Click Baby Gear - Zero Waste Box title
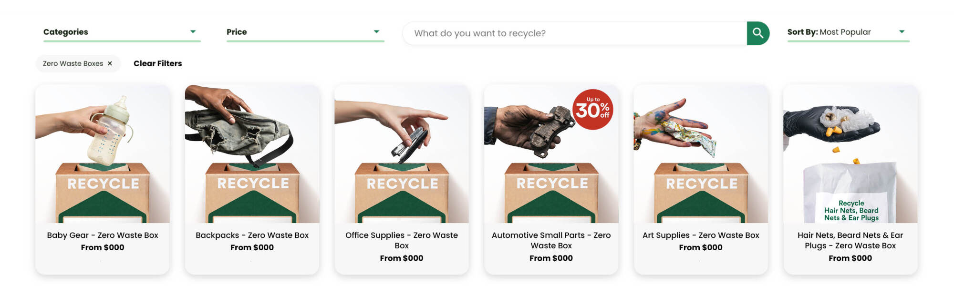Viewport: 954px width, 296px height. click(x=103, y=235)
